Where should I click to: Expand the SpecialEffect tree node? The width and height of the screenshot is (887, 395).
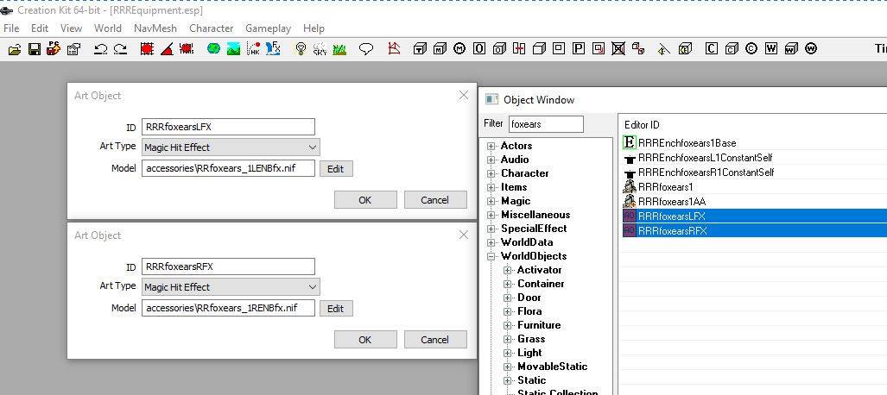coord(491,229)
